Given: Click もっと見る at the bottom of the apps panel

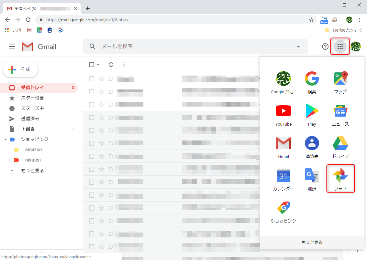Looking at the screenshot, I should (312, 242).
